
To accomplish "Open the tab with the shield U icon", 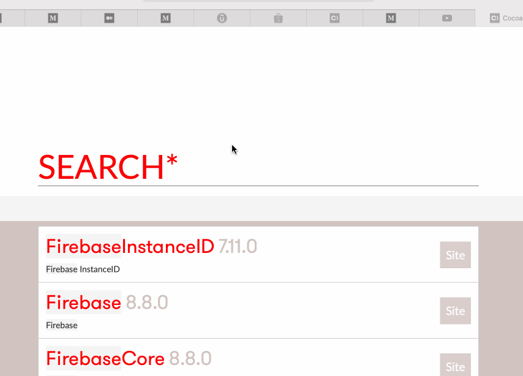I will tap(222, 18).
